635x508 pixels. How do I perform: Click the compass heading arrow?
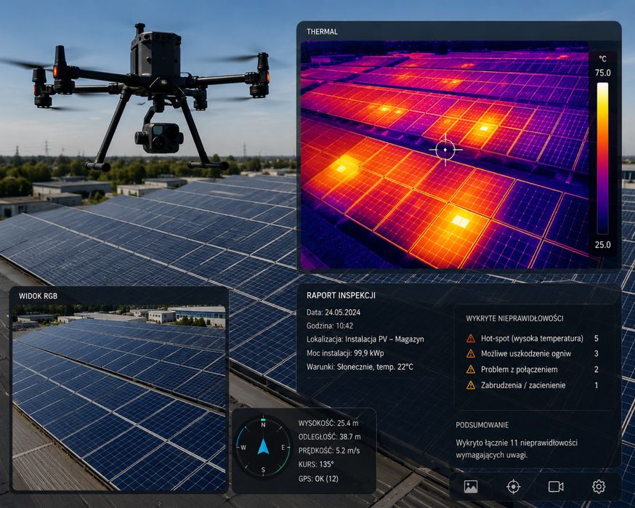coord(263,446)
